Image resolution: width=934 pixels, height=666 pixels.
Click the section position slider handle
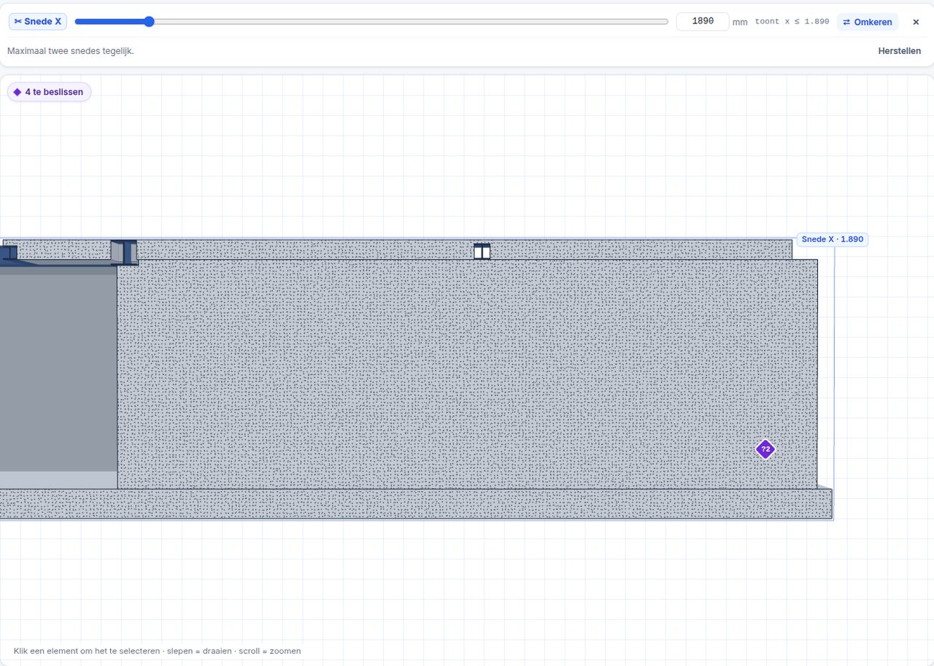coord(149,22)
